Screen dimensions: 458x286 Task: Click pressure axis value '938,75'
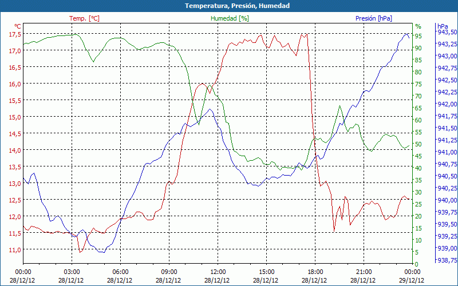(448, 260)
